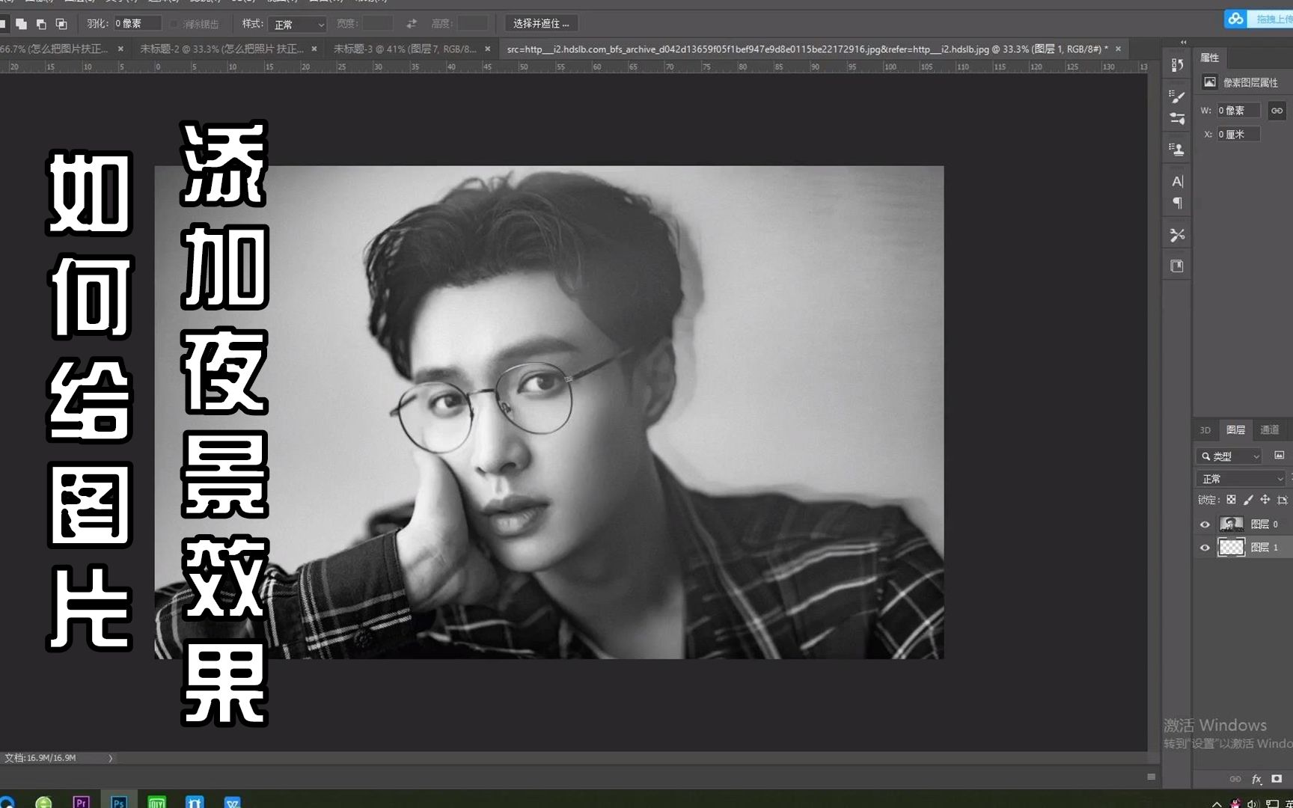
Task: Toggle the 消除锯齿 checkbox
Action: (x=174, y=24)
